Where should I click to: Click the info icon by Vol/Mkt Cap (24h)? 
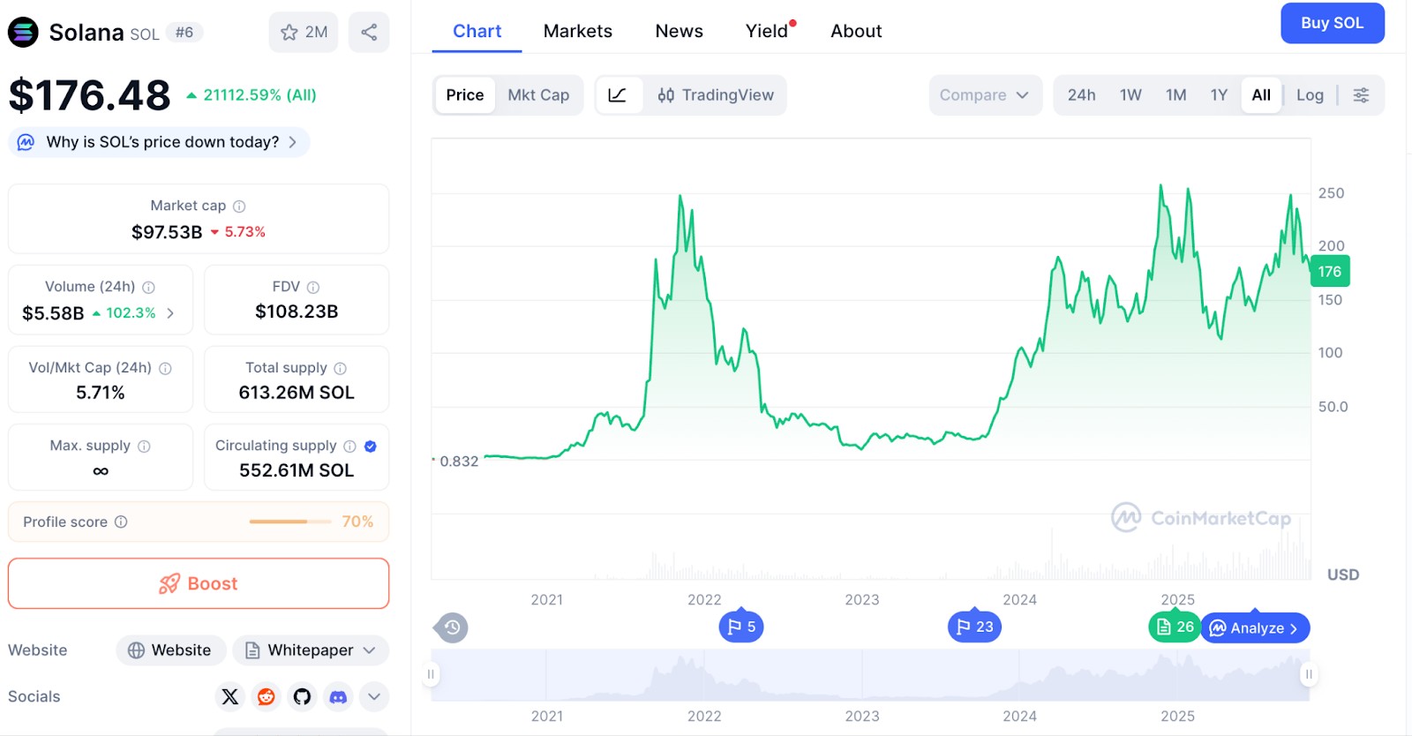pyautogui.click(x=165, y=369)
